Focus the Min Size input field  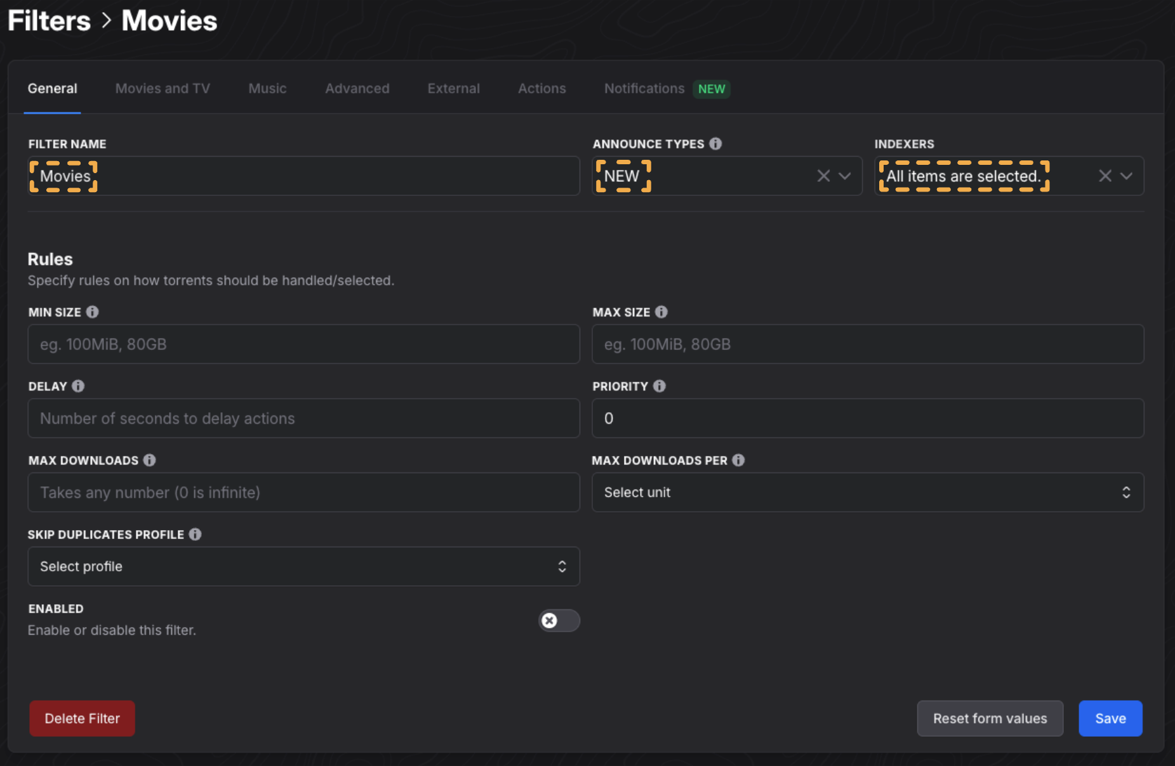tap(303, 344)
